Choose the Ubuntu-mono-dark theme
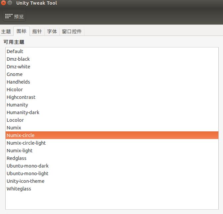This screenshot has height=214, width=223. point(112,166)
